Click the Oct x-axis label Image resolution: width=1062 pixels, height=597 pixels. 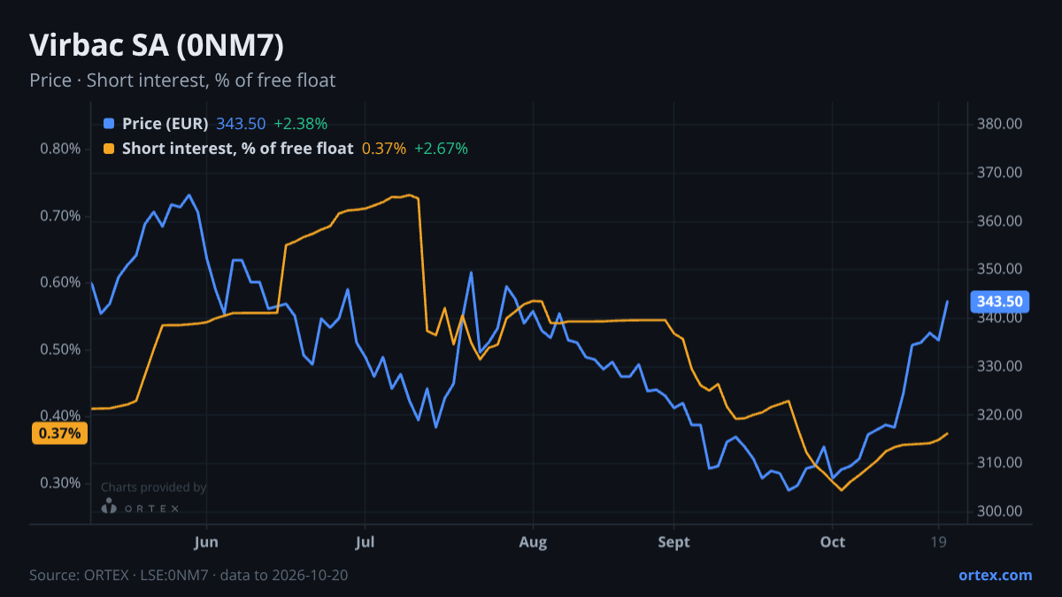tap(833, 541)
